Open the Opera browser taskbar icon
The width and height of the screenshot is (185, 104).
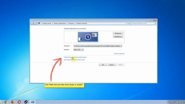[19, 102]
